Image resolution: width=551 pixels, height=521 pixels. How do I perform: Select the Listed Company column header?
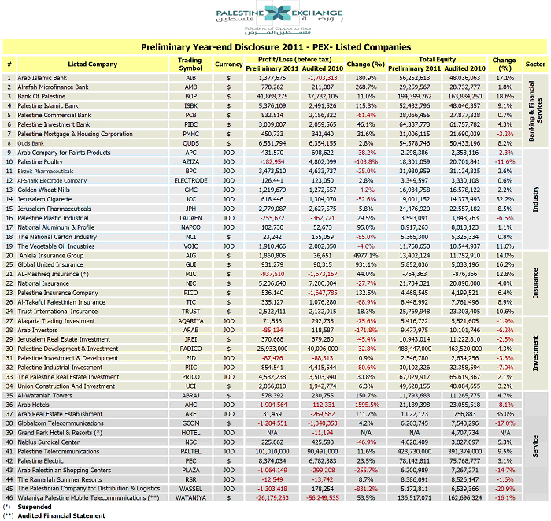pyautogui.click(x=93, y=64)
